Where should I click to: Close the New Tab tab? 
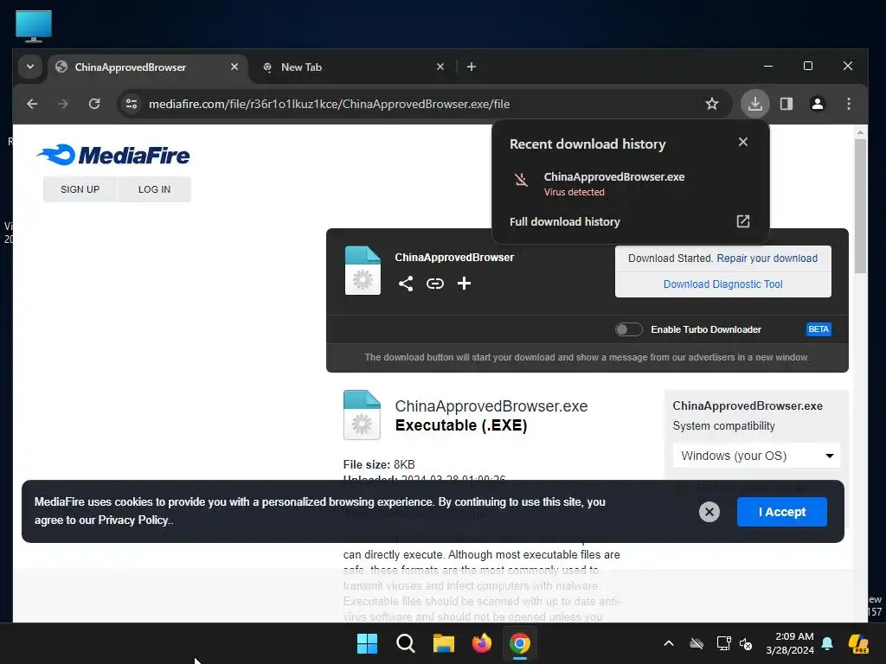click(440, 67)
